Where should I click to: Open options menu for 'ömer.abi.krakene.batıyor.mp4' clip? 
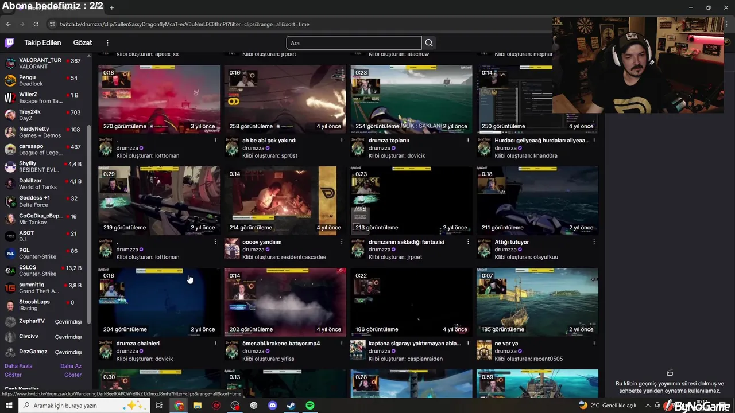pos(342,344)
